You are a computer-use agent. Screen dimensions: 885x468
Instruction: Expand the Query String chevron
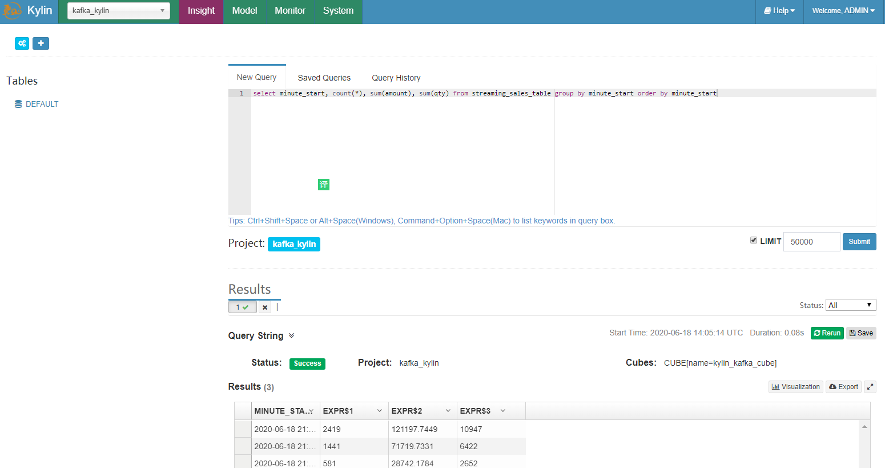tap(291, 335)
